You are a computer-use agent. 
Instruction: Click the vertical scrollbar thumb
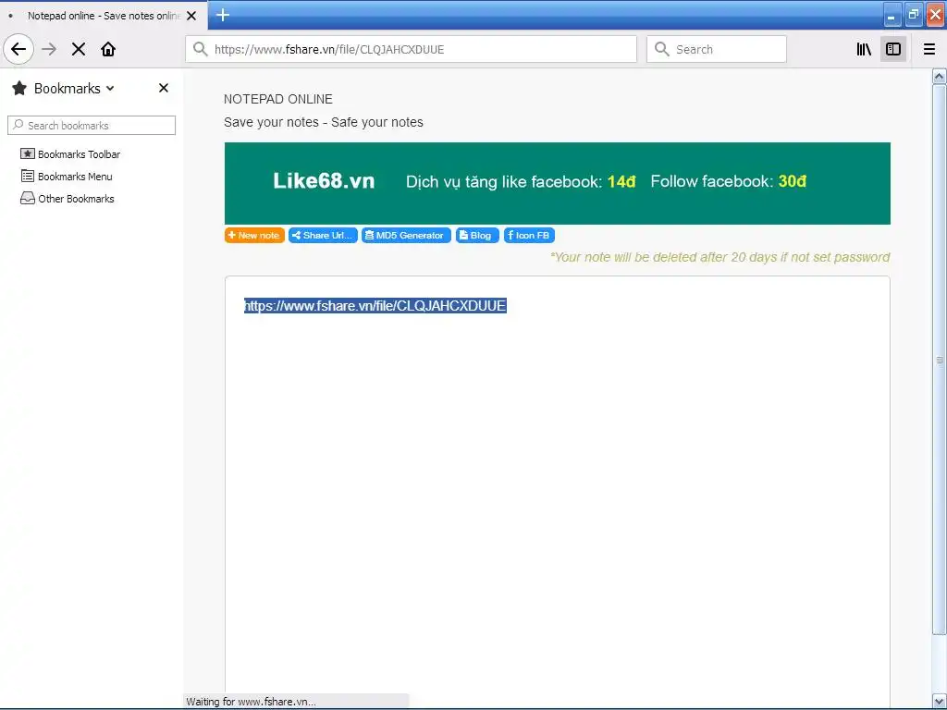coord(939,360)
